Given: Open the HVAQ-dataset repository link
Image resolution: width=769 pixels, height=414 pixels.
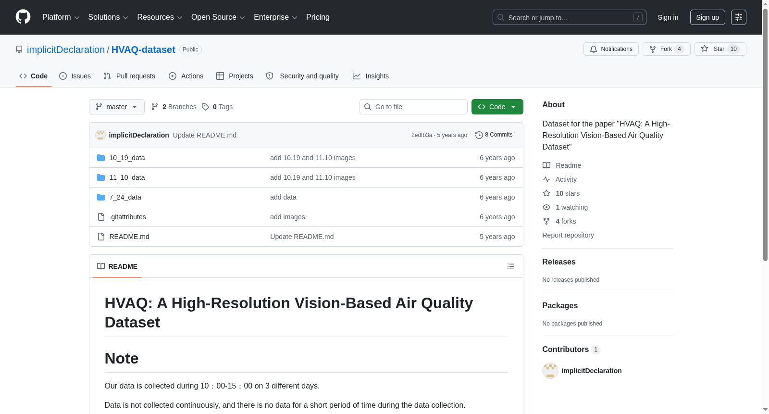Looking at the screenshot, I should click(143, 50).
